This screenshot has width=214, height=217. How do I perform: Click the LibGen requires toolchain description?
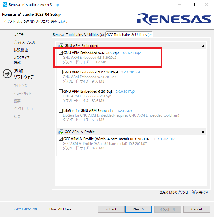coord(121,115)
